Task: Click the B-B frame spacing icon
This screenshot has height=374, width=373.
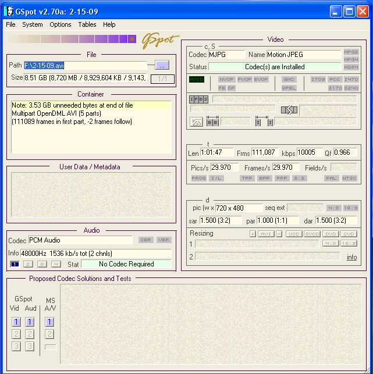Action: [212, 120]
